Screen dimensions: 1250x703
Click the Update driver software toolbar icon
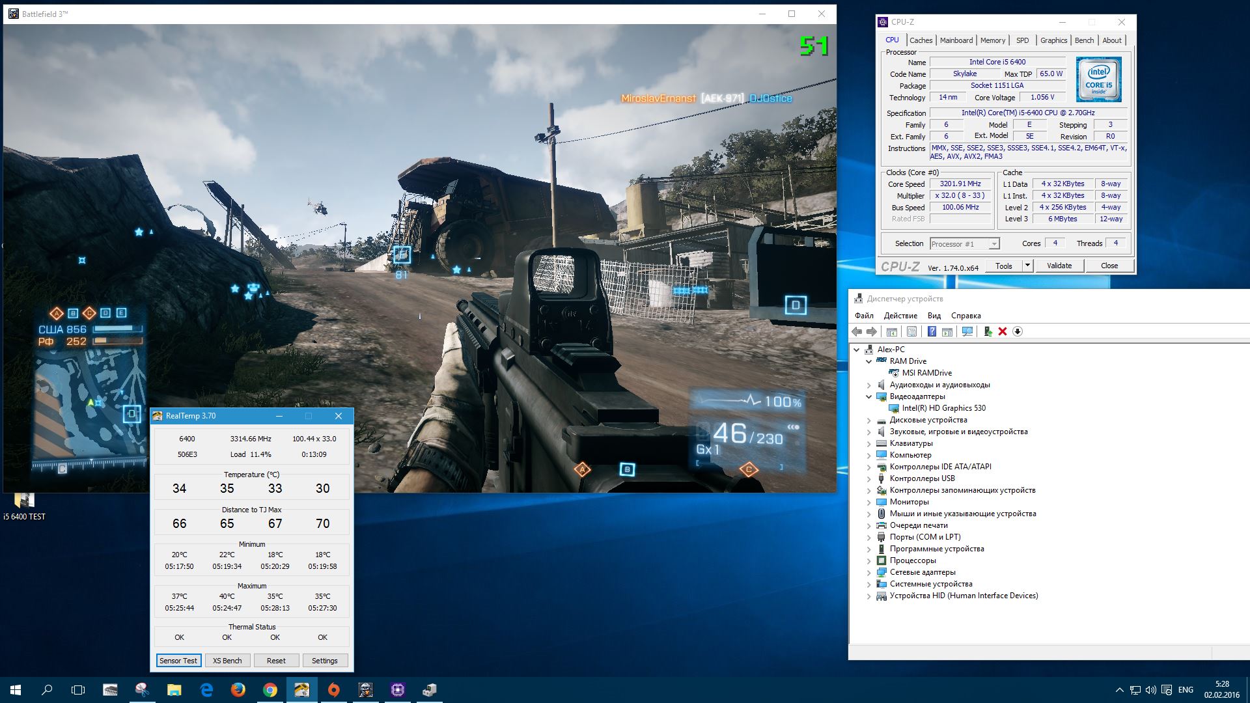click(988, 332)
